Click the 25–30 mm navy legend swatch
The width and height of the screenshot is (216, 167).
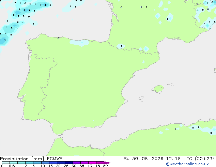coord(68,163)
